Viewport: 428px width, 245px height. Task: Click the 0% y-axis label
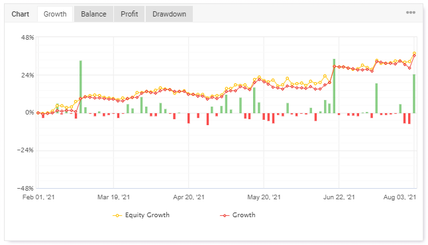29,113
